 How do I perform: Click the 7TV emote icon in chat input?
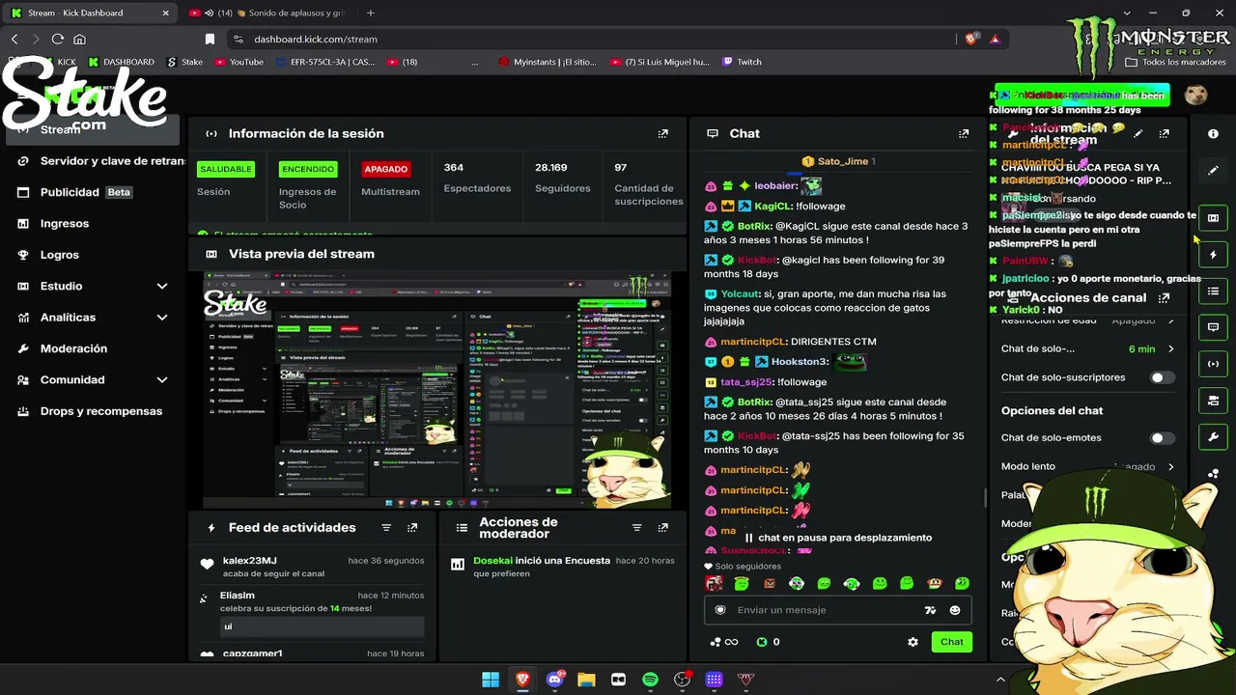tap(930, 610)
